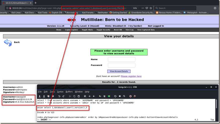Click the Print icon in VIM toolbar
The image size is (220, 124).
pyautogui.click(x=53, y=96)
